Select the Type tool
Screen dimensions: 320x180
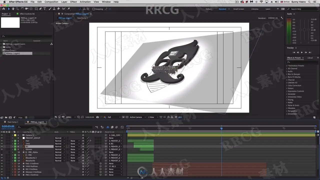[45, 9]
